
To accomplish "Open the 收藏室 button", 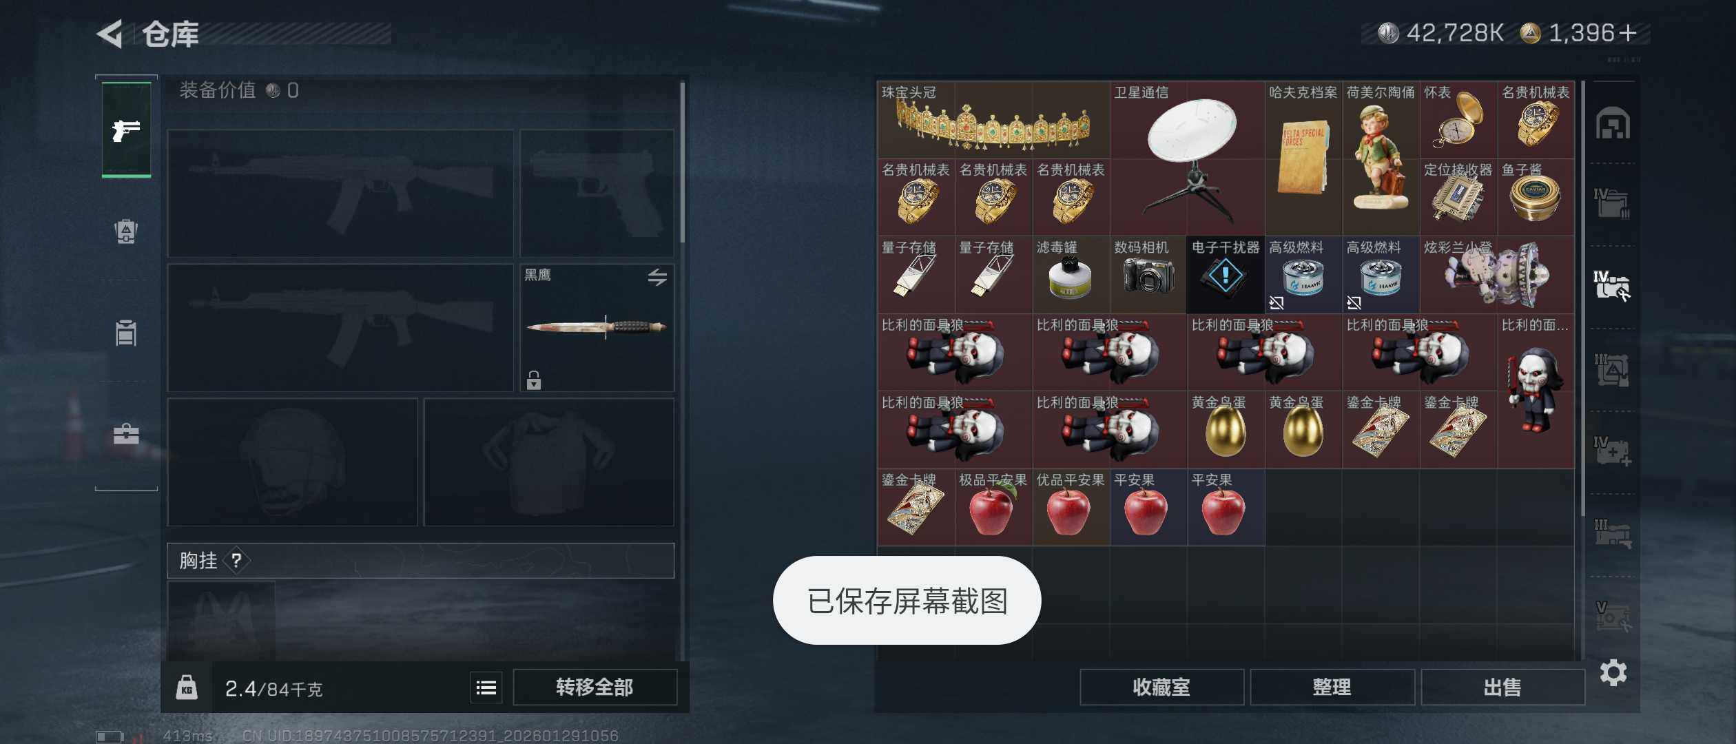I will pos(1161,687).
